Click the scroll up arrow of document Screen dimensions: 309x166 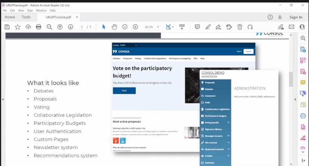(291, 35)
